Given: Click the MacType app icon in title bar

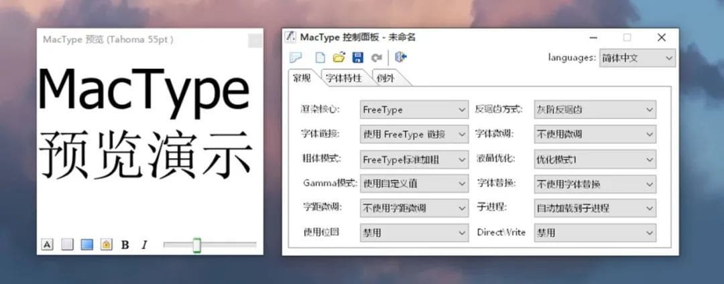Looking at the screenshot, I should click(290, 37).
